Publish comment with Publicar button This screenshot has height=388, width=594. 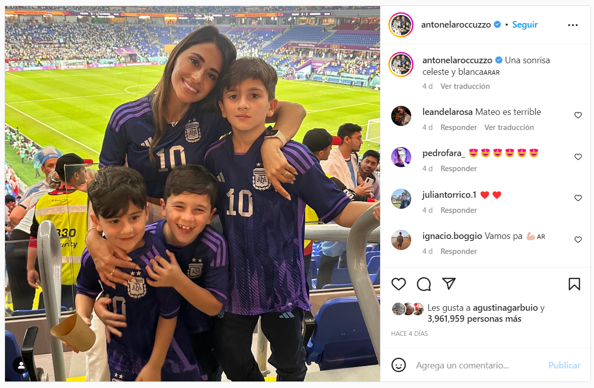tap(564, 365)
